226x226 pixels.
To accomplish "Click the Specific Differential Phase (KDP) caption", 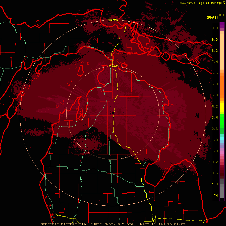I will (x=78, y=224).
